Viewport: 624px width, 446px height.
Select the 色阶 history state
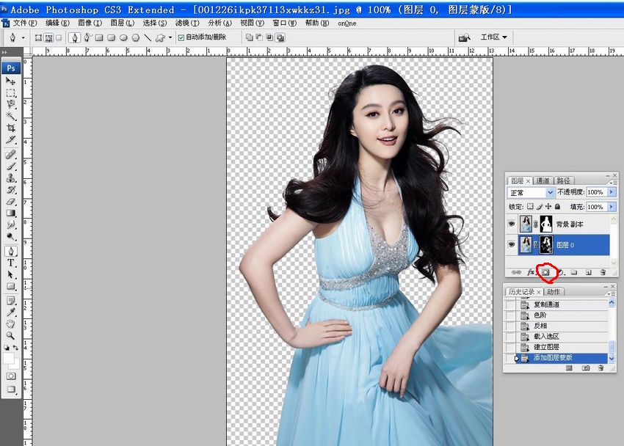(540, 315)
